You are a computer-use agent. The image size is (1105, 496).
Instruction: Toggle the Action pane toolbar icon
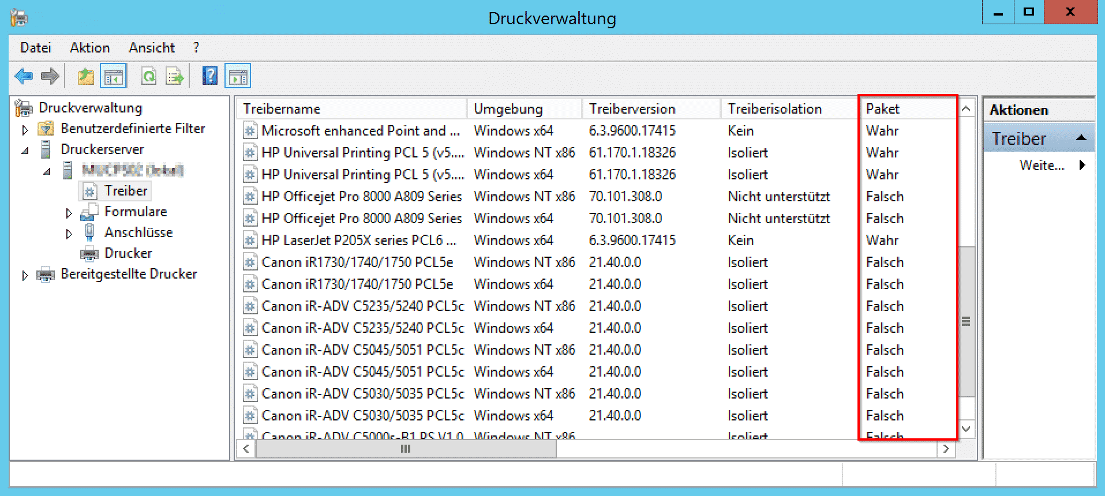(238, 76)
